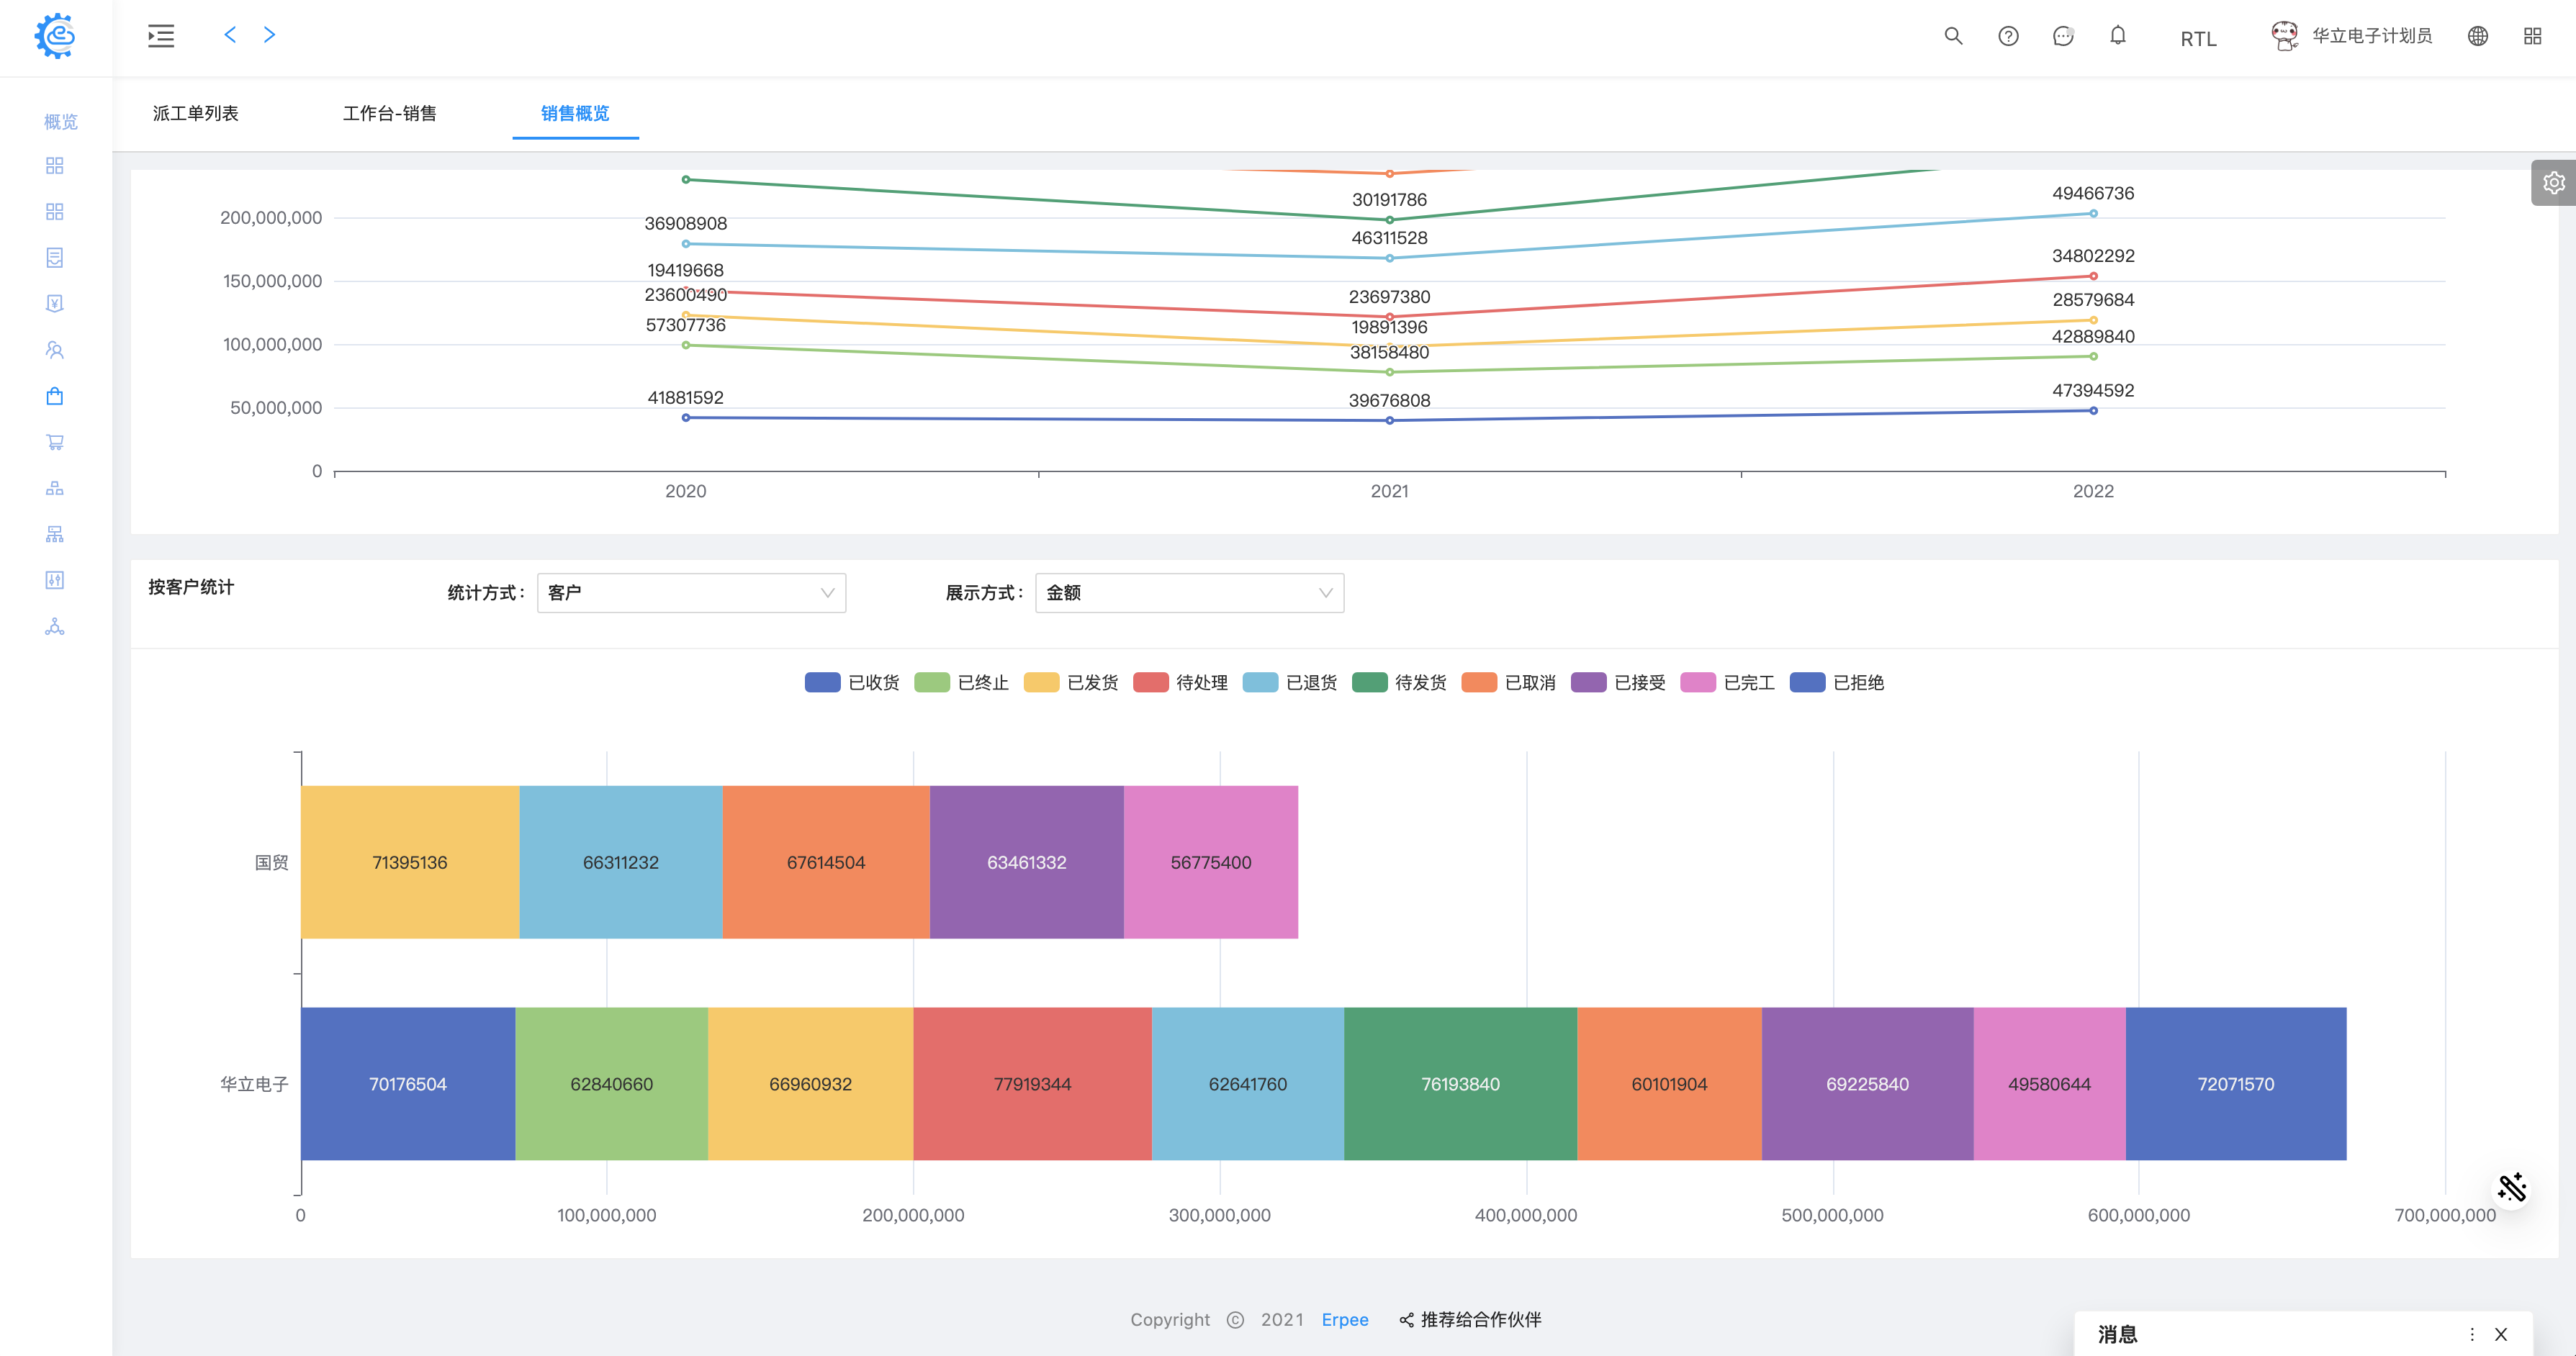Expand the 展示方式 金额 dropdown
The image size is (2576, 1356).
pos(1188,593)
